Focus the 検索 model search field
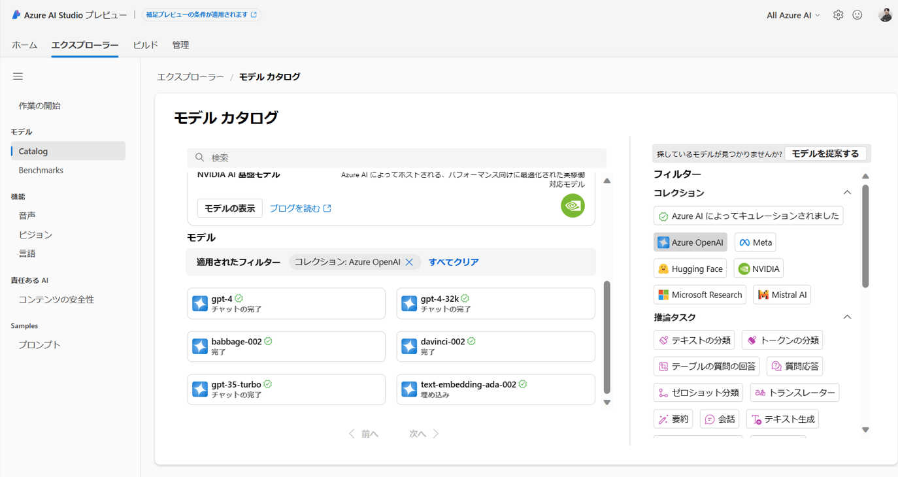 click(397, 157)
